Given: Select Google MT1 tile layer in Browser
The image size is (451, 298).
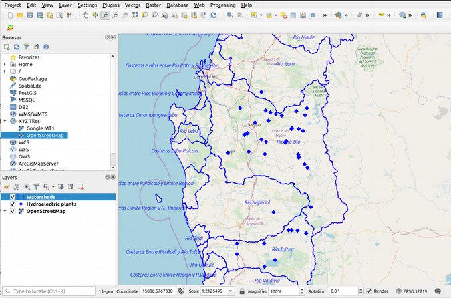Looking at the screenshot, I should (40, 128).
